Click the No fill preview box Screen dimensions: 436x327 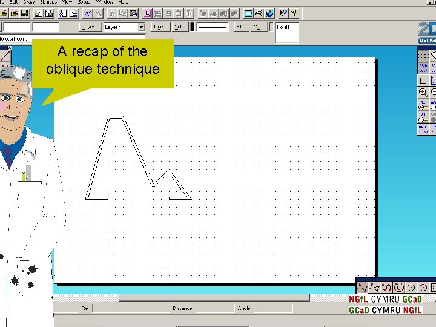[287, 33]
